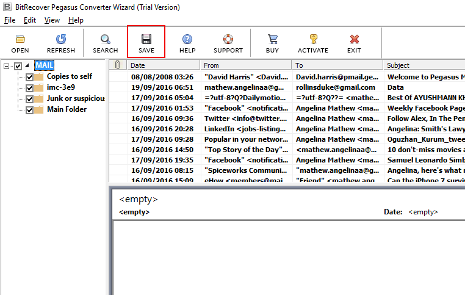Click the Angelina: Smith's subject cell
The image size is (465, 295).
point(426,129)
